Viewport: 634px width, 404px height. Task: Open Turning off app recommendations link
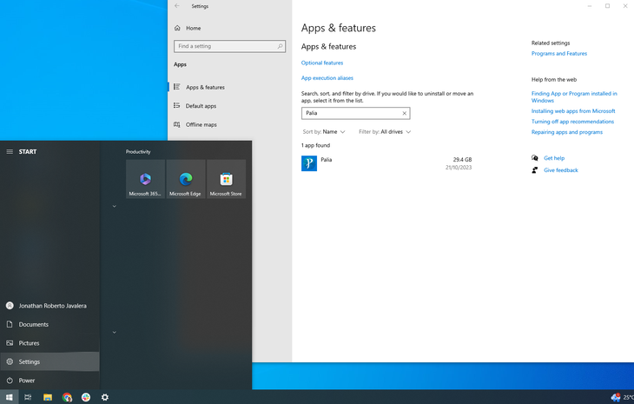pyautogui.click(x=572, y=122)
